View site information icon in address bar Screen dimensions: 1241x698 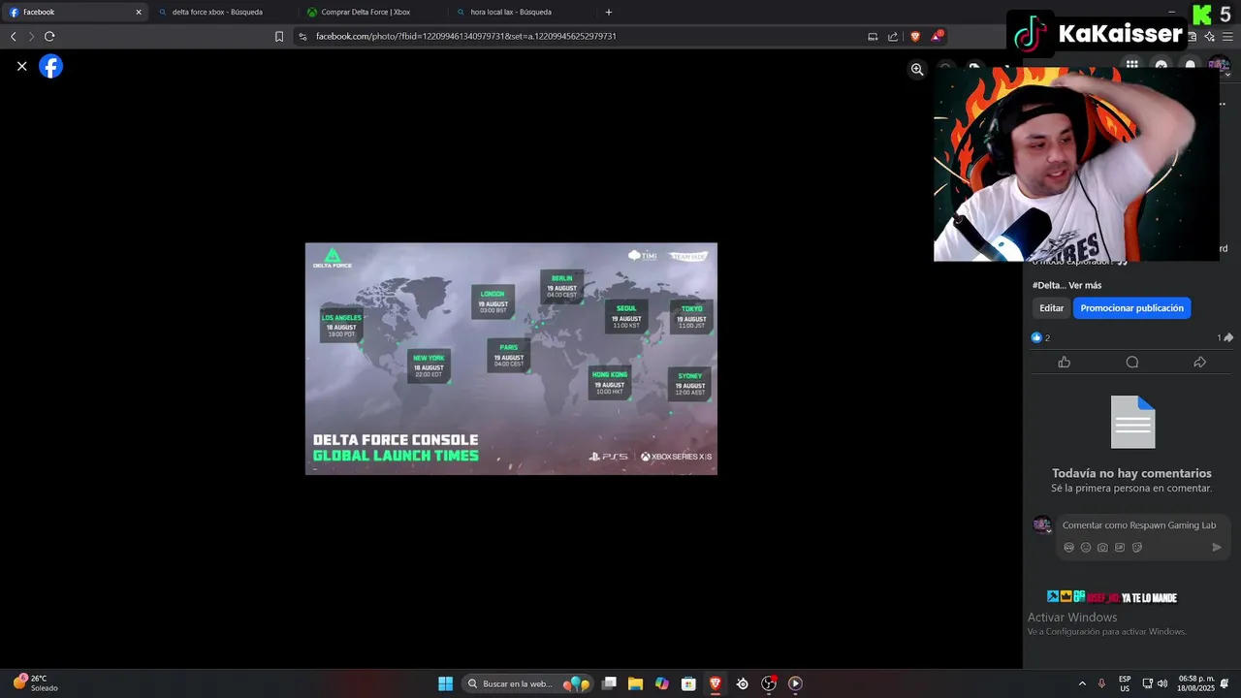302,37
